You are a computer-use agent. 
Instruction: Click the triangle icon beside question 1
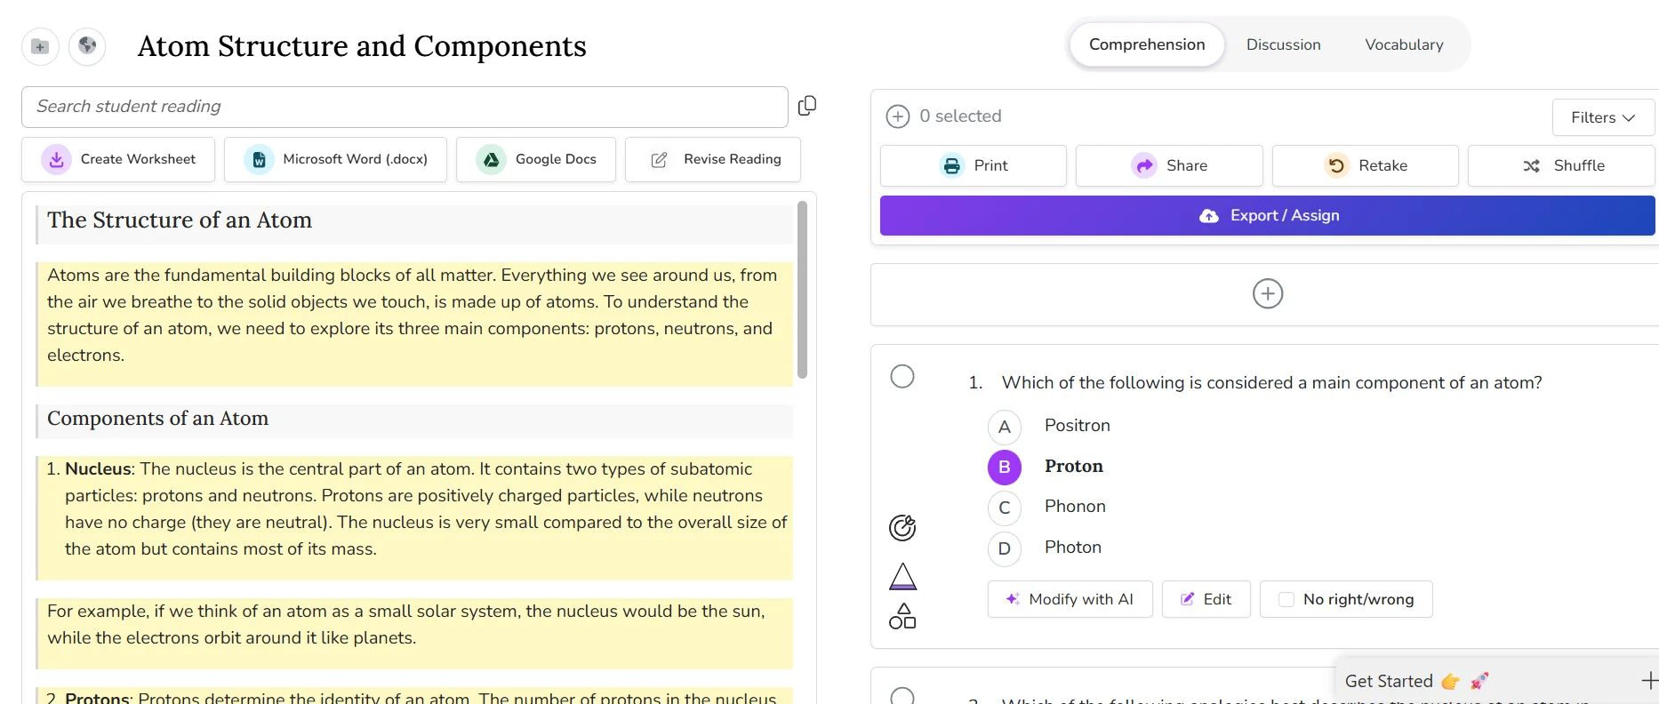(902, 577)
